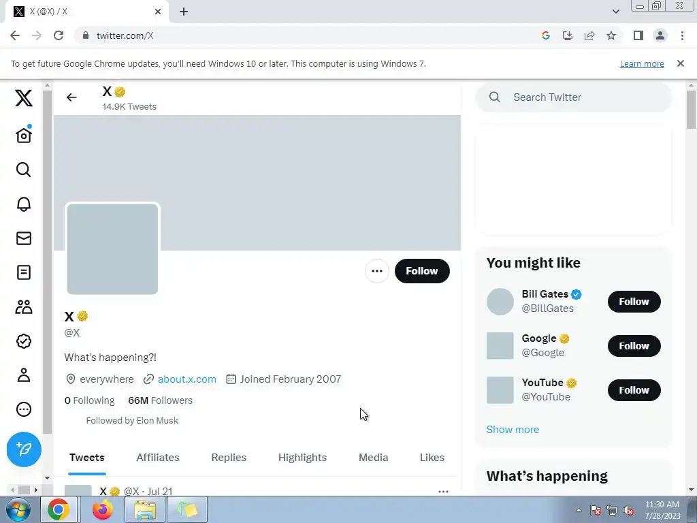
Task: Open the Communities people icon
Action: tap(24, 307)
